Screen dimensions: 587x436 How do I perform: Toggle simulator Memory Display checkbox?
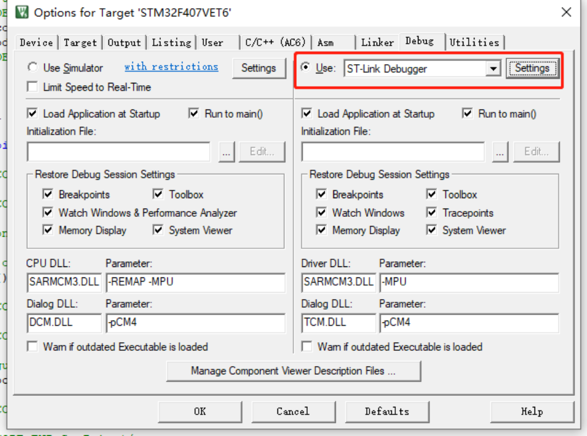[x=48, y=230]
